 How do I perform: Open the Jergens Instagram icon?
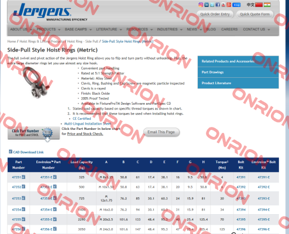[x=201, y=5]
